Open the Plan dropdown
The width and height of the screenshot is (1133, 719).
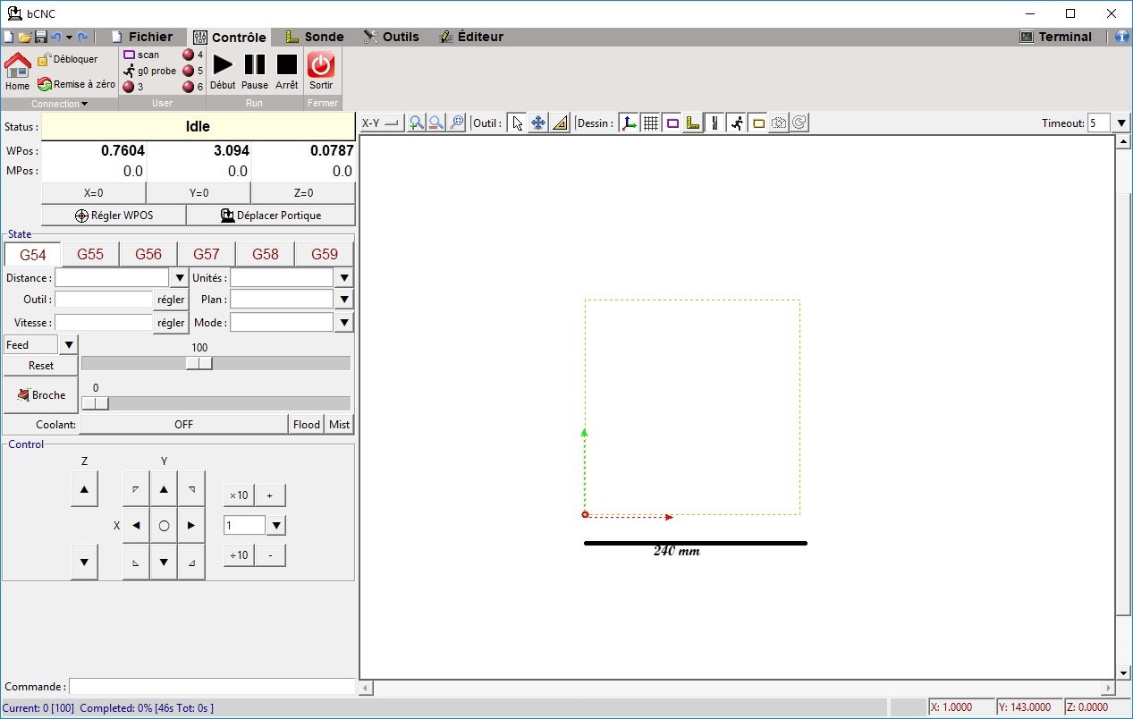343,300
